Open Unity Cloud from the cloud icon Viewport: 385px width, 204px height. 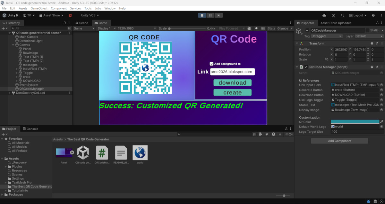pyautogui.click(x=324, y=15)
